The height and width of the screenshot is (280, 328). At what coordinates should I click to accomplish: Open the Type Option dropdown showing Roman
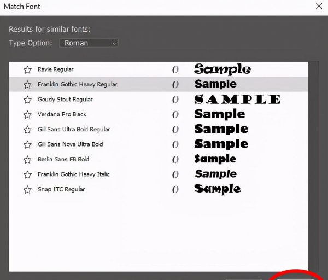point(89,43)
